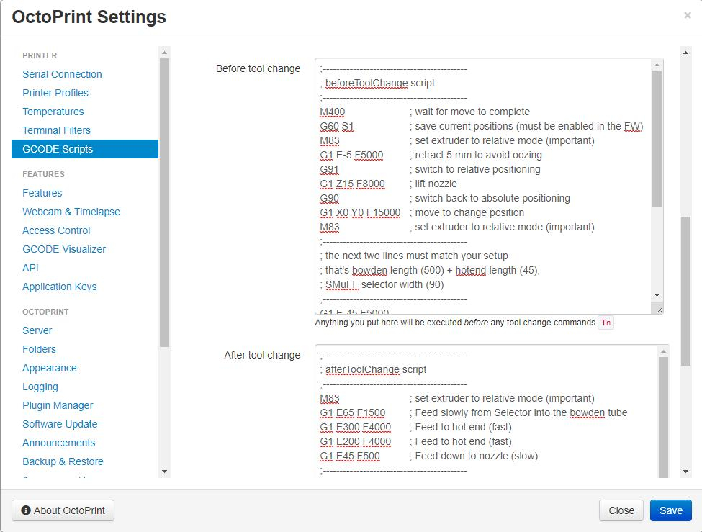Click the 'G1 E200 F4000' feed line
Image resolution: width=702 pixels, height=532 pixels.
tap(356, 441)
